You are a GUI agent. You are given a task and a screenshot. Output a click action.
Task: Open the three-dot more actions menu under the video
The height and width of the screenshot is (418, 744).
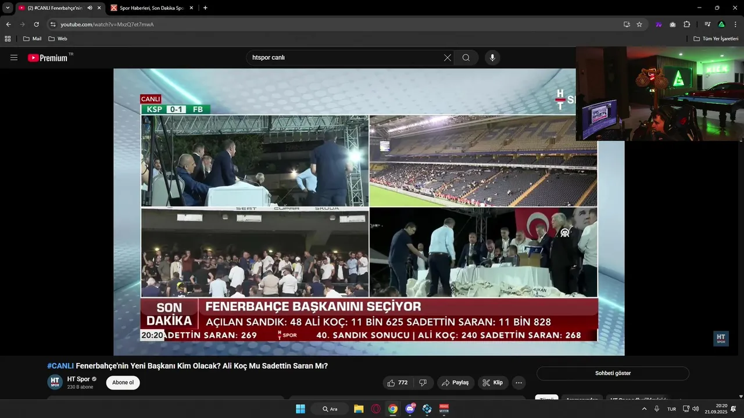tap(518, 383)
